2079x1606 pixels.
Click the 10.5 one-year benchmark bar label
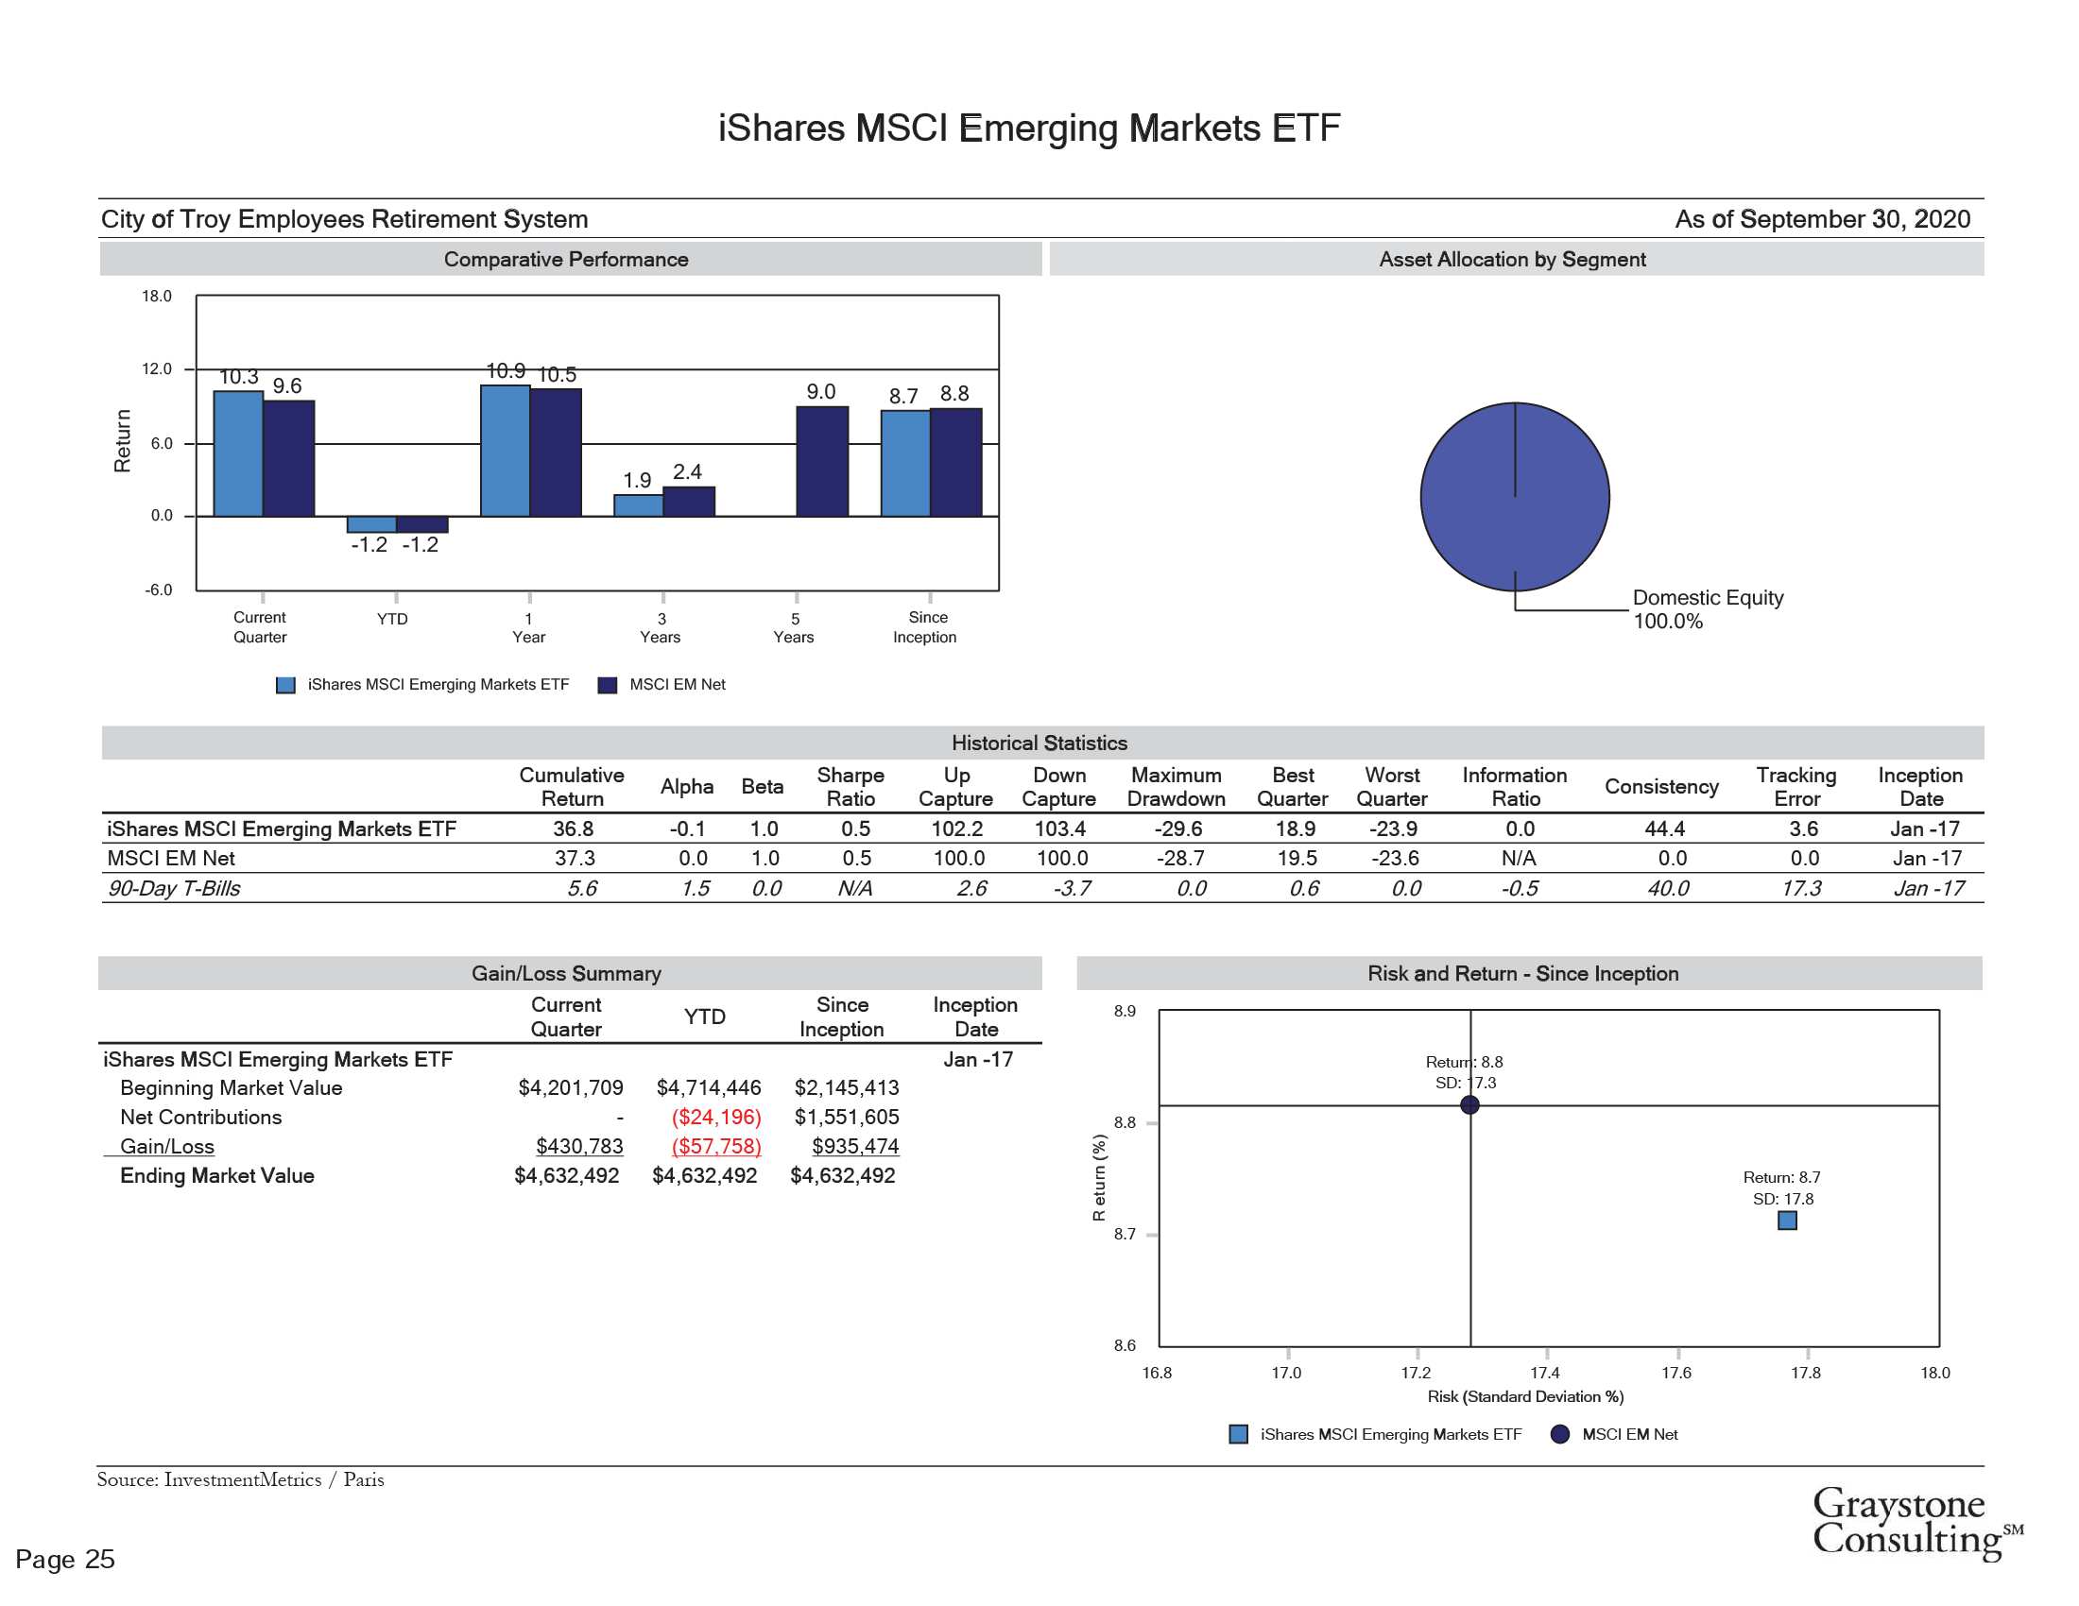pos(557,375)
